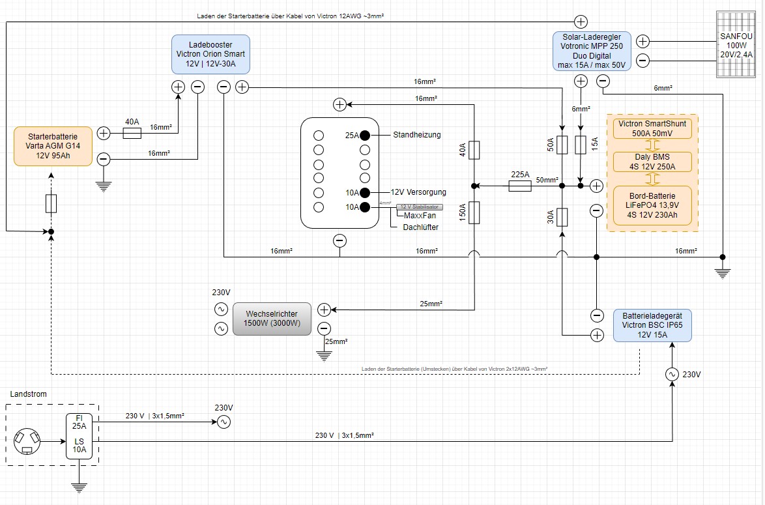
Task: Select the 25A Standheizung fuse dot
Action: [364, 135]
